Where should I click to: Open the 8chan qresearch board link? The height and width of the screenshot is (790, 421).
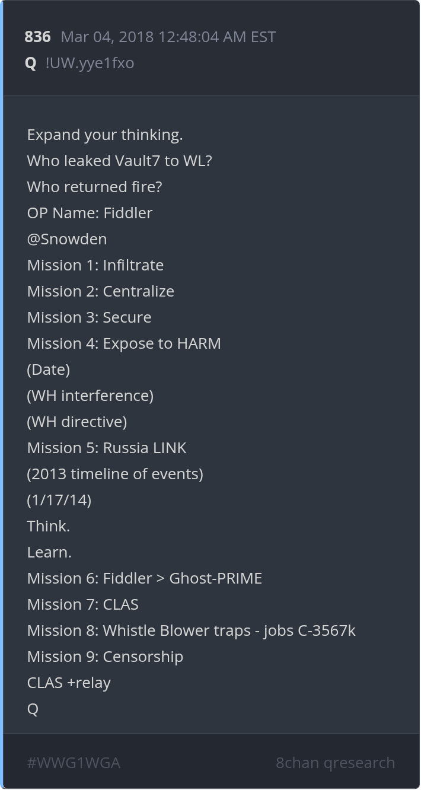pyautogui.click(x=335, y=763)
